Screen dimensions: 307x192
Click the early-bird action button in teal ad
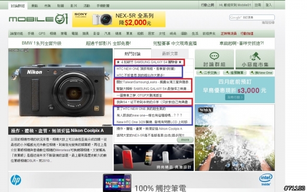[x=235, y=97]
